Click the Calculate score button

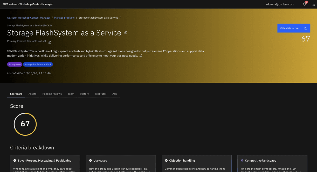pyautogui.click(x=294, y=28)
